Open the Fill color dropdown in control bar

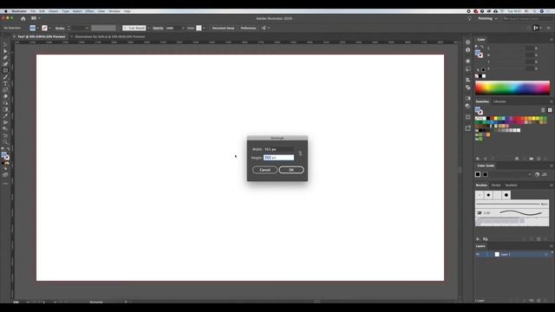click(x=37, y=28)
